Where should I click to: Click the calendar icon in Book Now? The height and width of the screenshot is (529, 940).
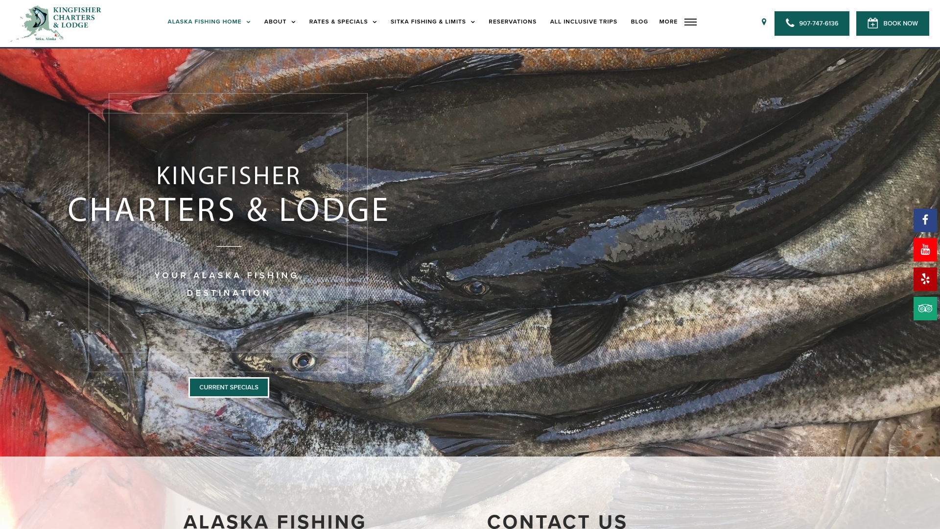[x=872, y=23]
